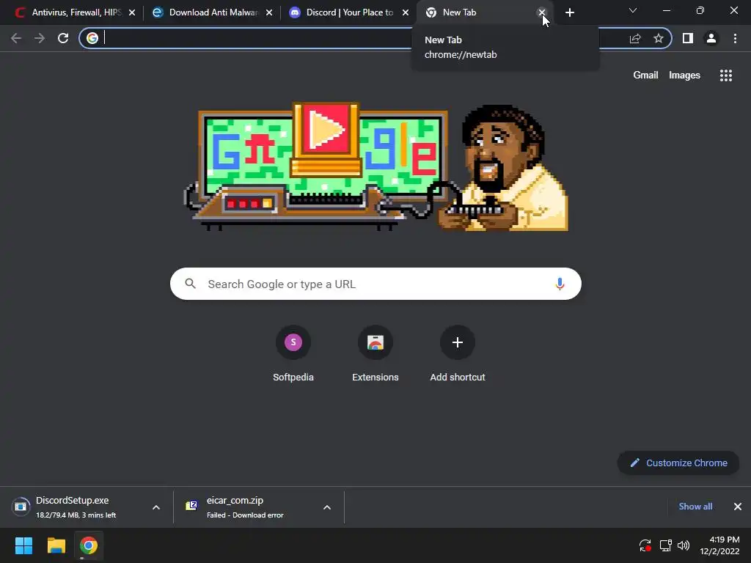
Task: Go back using the back arrow
Action: point(16,38)
